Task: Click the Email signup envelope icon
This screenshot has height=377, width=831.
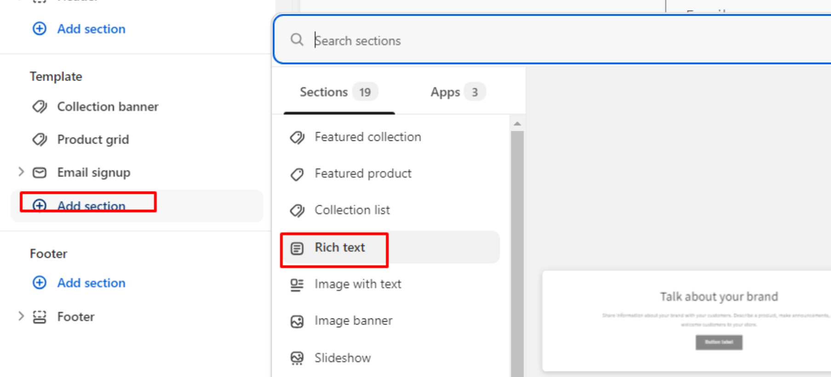Action: click(x=40, y=173)
